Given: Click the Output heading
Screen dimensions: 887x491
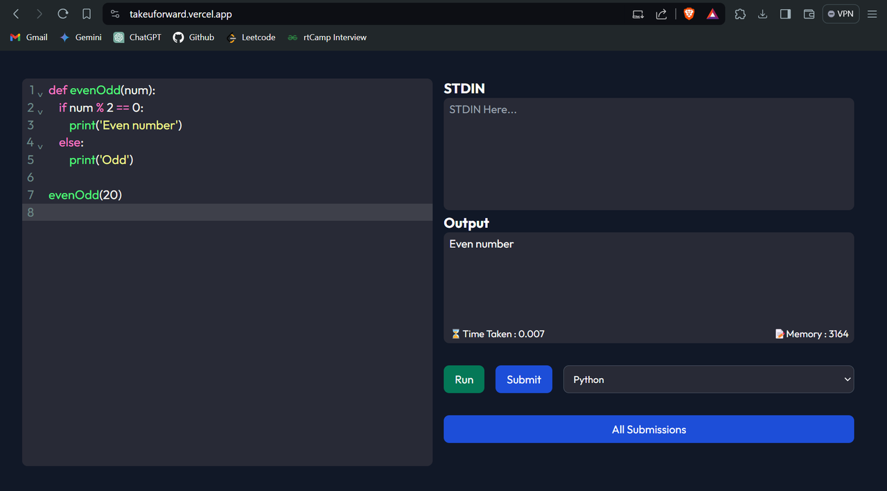Looking at the screenshot, I should coord(466,223).
